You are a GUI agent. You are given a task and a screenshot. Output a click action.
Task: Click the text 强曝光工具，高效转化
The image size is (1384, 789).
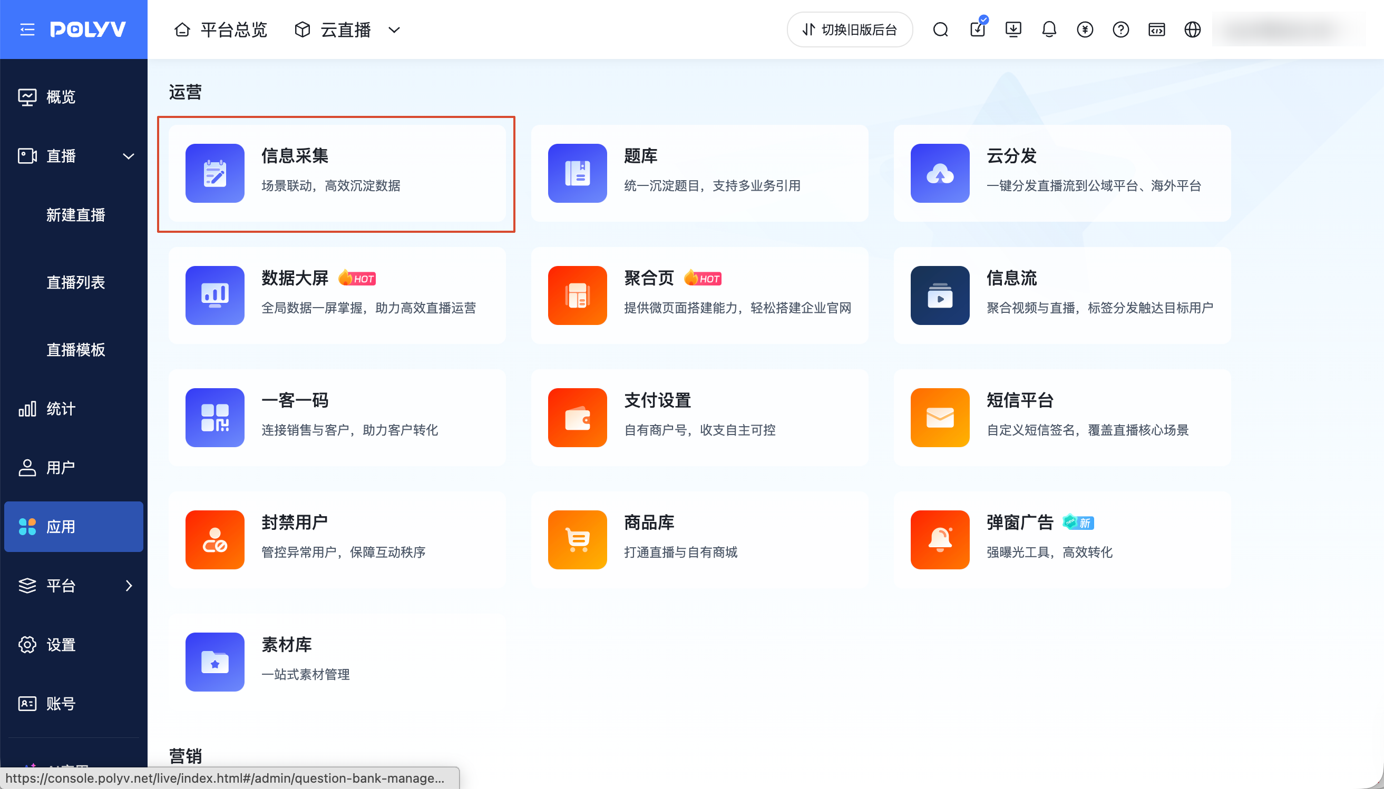(1049, 552)
